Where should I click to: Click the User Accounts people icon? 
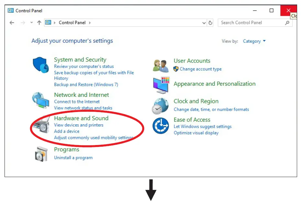(x=161, y=66)
